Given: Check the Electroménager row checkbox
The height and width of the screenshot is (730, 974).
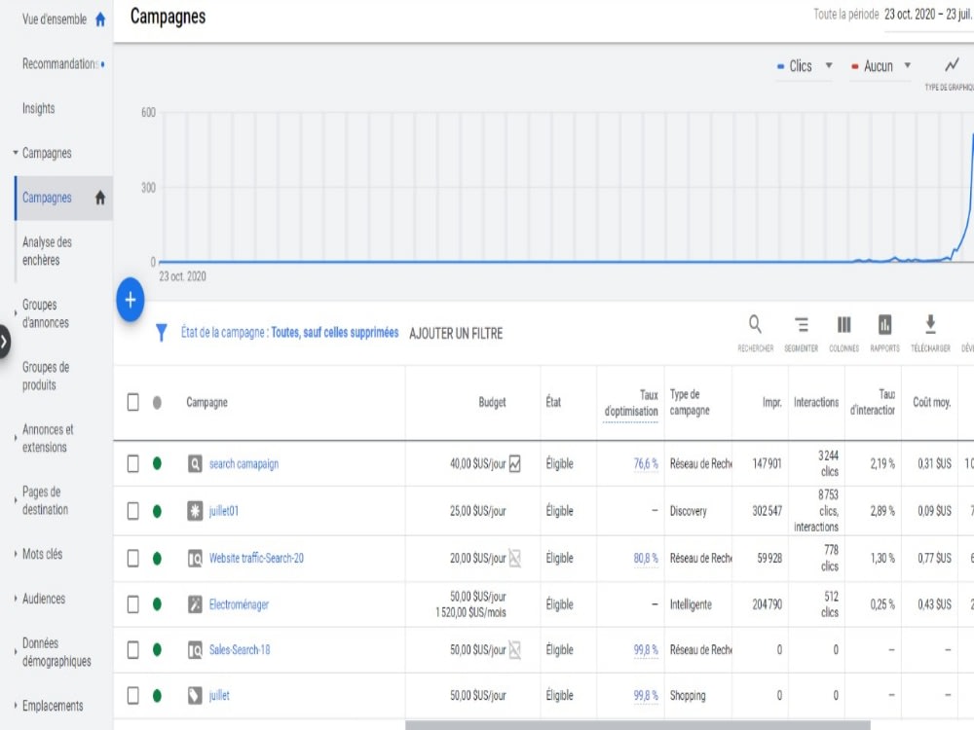Looking at the screenshot, I should pyautogui.click(x=132, y=604).
